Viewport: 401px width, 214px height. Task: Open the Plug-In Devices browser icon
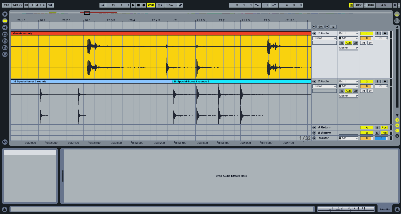point(5,27)
